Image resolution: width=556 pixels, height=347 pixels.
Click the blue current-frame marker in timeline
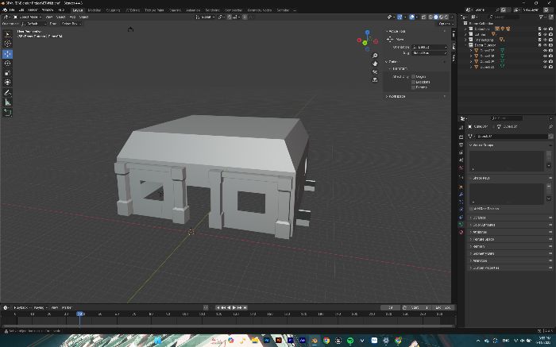[80, 314]
